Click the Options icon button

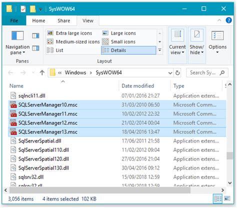(217, 35)
